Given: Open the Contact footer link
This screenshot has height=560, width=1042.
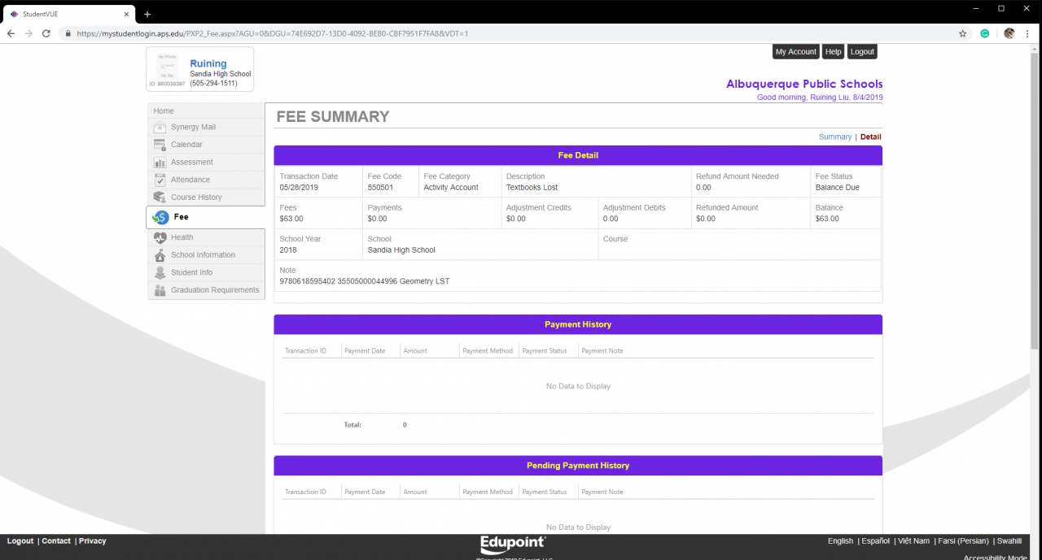Looking at the screenshot, I should tap(56, 540).
